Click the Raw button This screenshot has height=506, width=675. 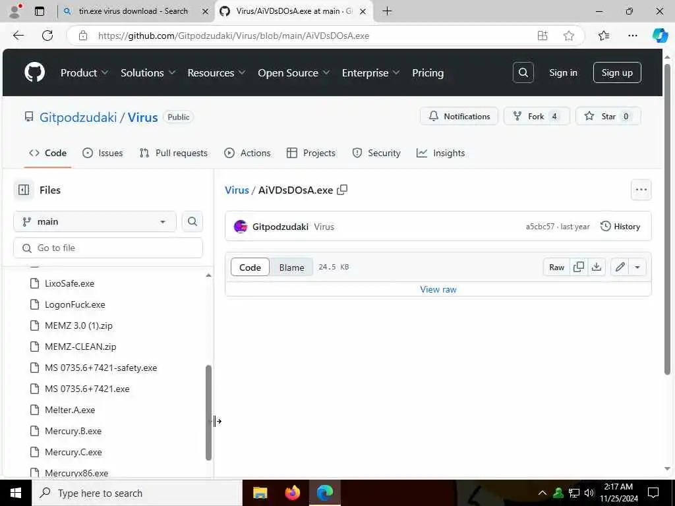click(556, 267)
